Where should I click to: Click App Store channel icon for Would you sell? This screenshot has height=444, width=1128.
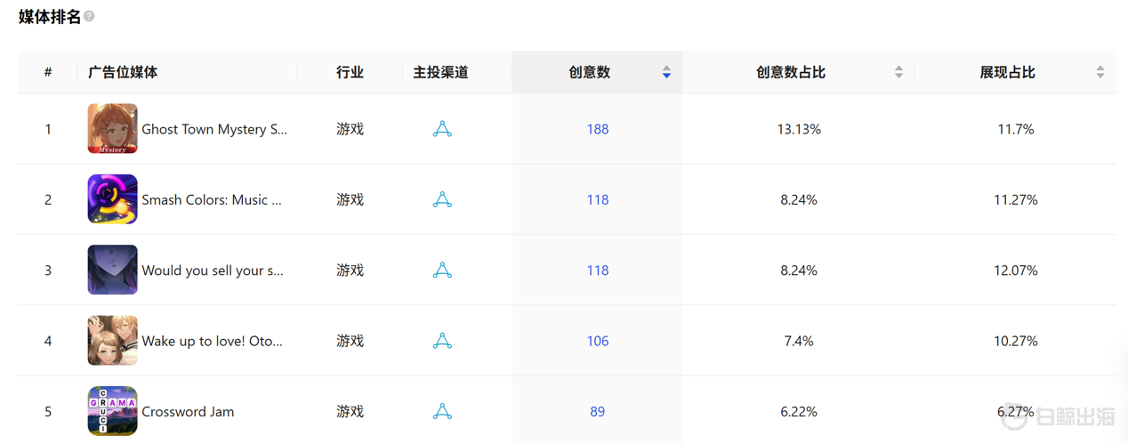tap(442, 270)
